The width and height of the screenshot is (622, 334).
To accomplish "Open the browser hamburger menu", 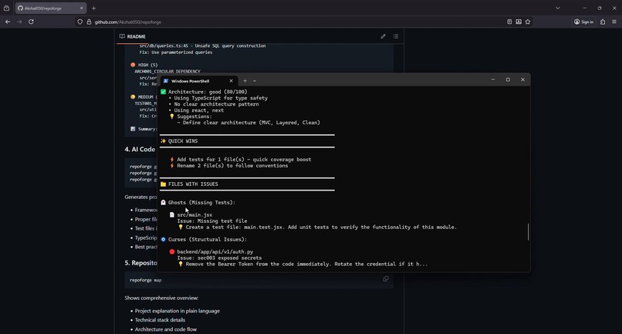I will tap(614, 22).
